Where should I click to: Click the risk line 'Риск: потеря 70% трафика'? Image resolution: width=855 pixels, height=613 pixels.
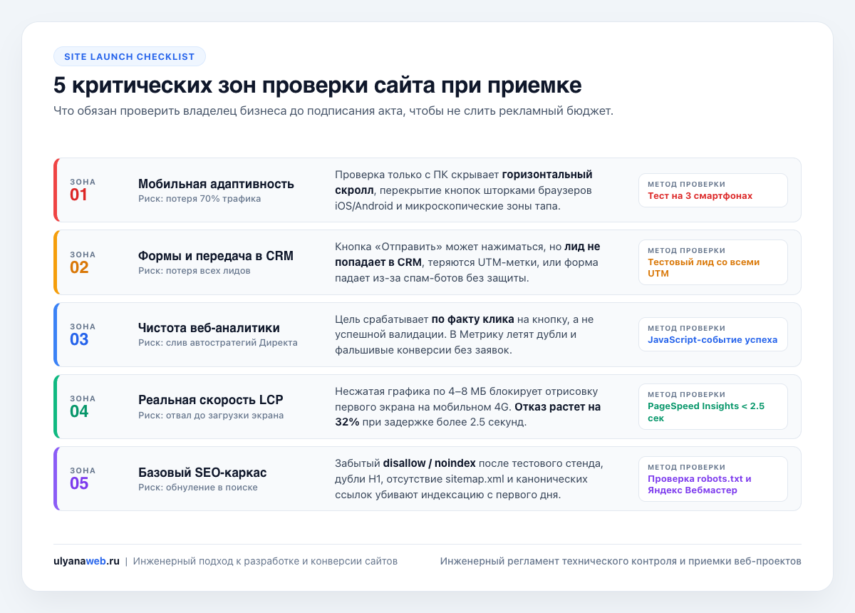(x=199, y=199)
